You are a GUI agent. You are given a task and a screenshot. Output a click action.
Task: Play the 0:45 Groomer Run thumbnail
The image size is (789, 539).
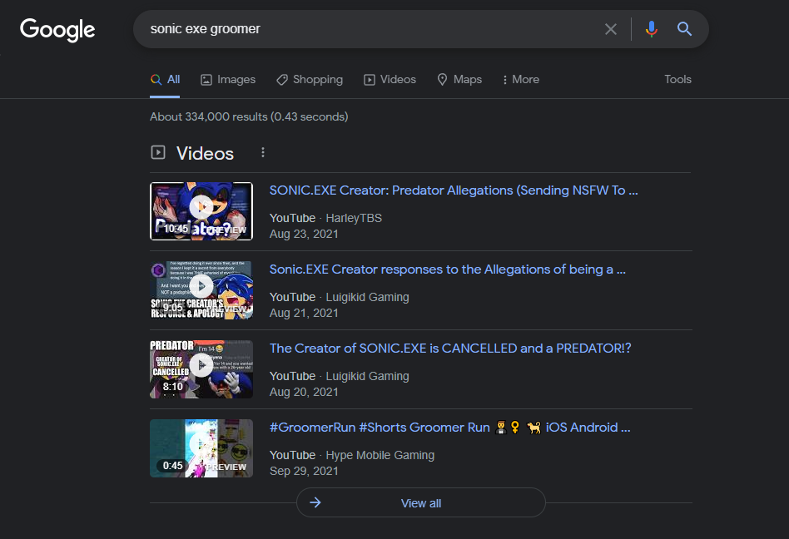201,448
